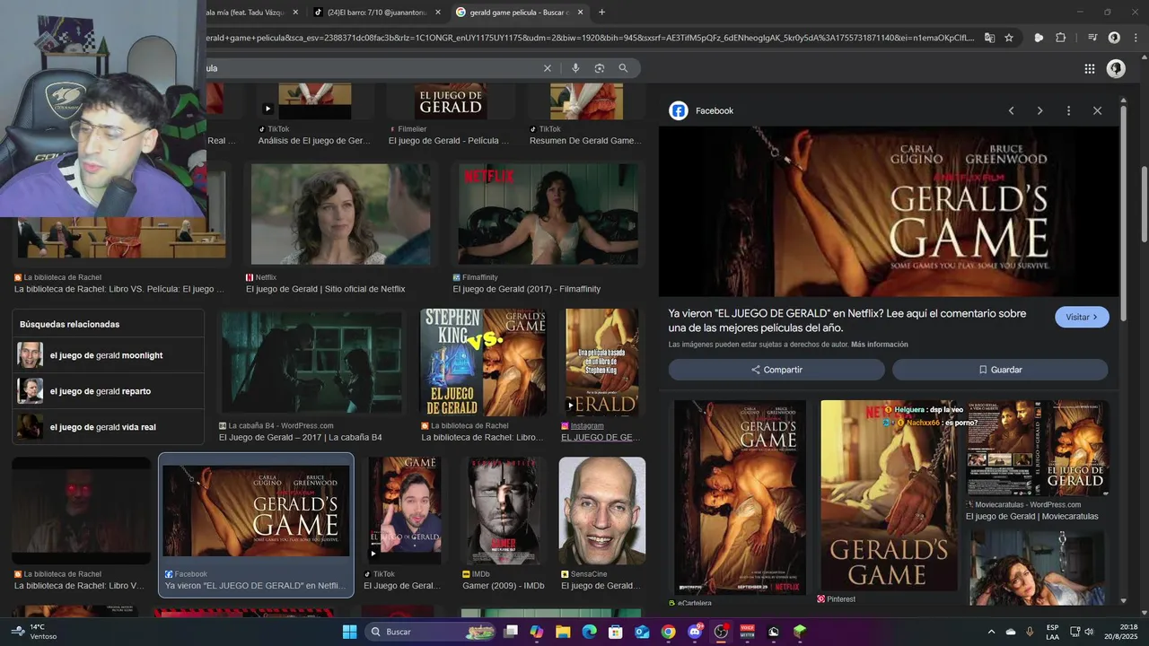
Task: Clear the Google search box text
Action: tap(548, 68)
